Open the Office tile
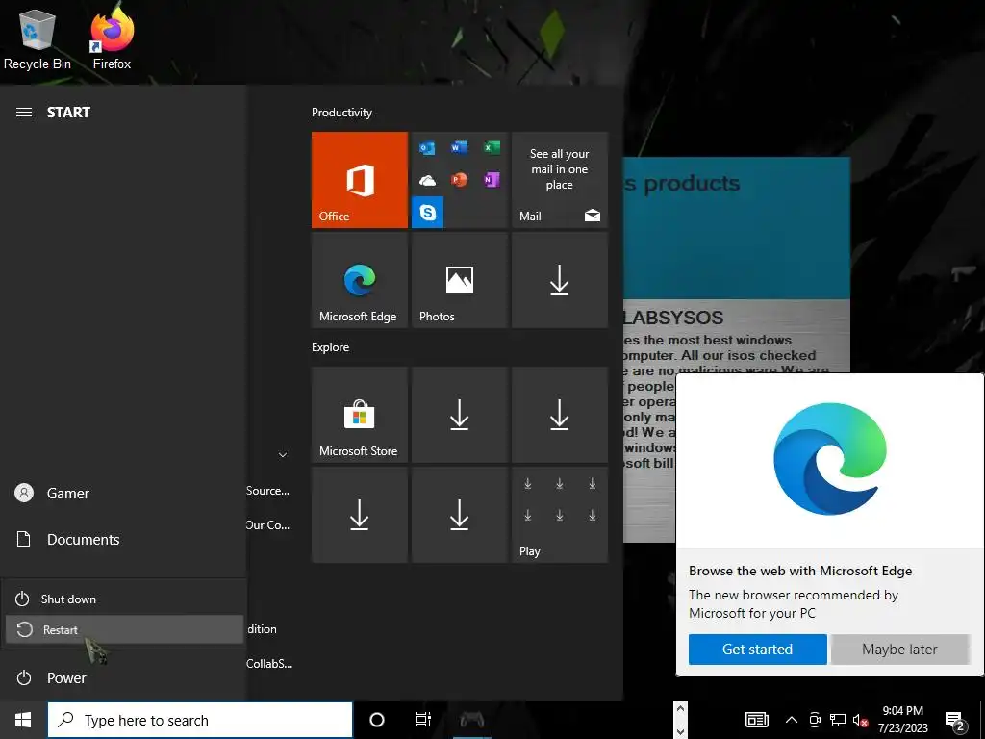Screen dimensions: 985x739 pyautogui.click(x=360, y=180)
